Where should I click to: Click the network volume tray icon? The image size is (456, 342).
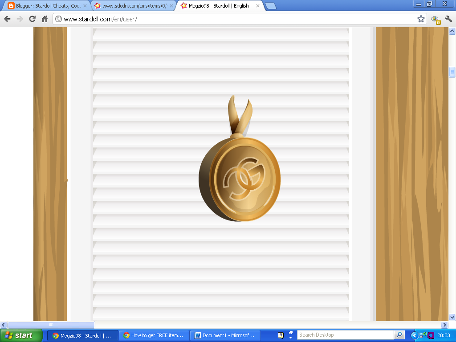[423, 335]
